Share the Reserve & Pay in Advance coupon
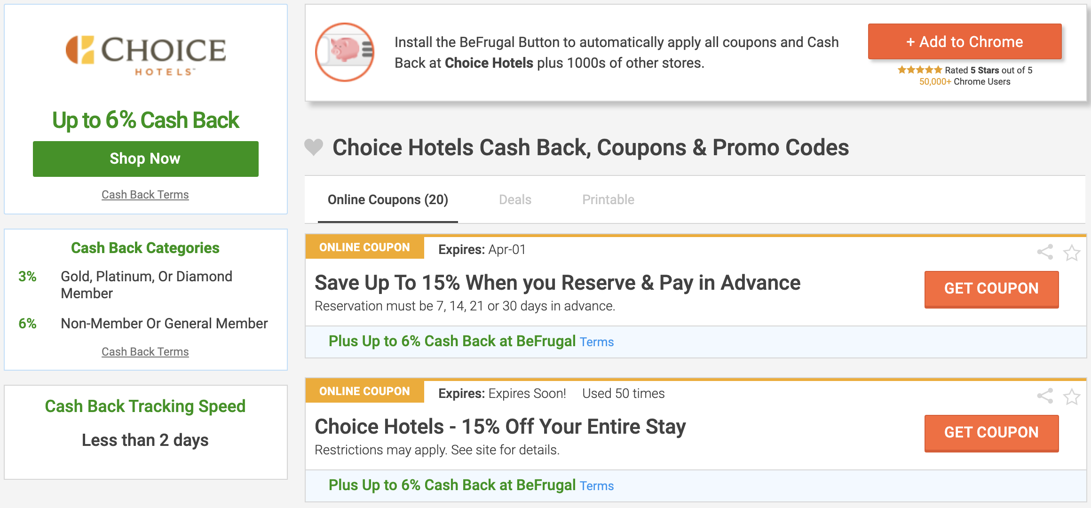This screenshot has height=508, width=1091. pyautogui.click(x=1045, y=252)
